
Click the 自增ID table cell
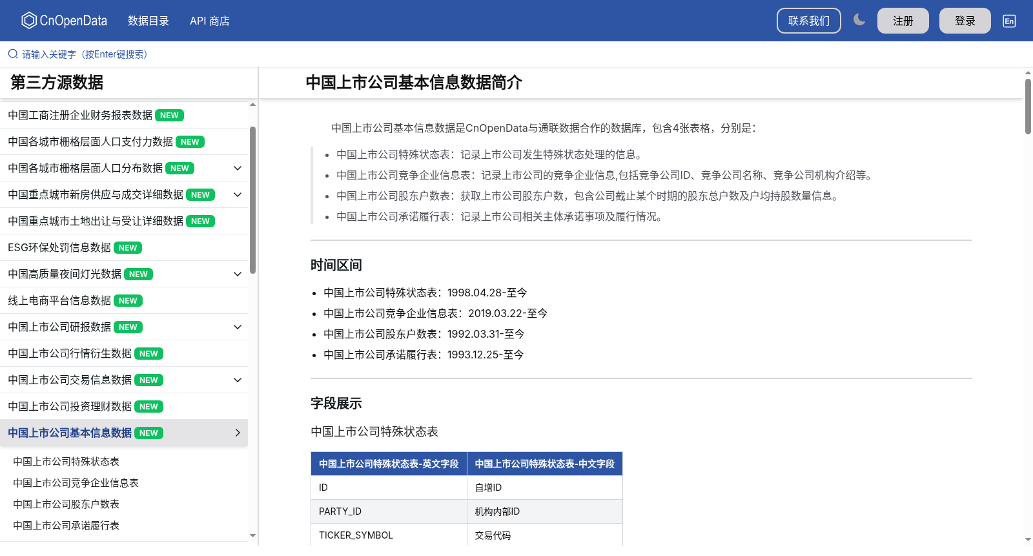(545, 488)
